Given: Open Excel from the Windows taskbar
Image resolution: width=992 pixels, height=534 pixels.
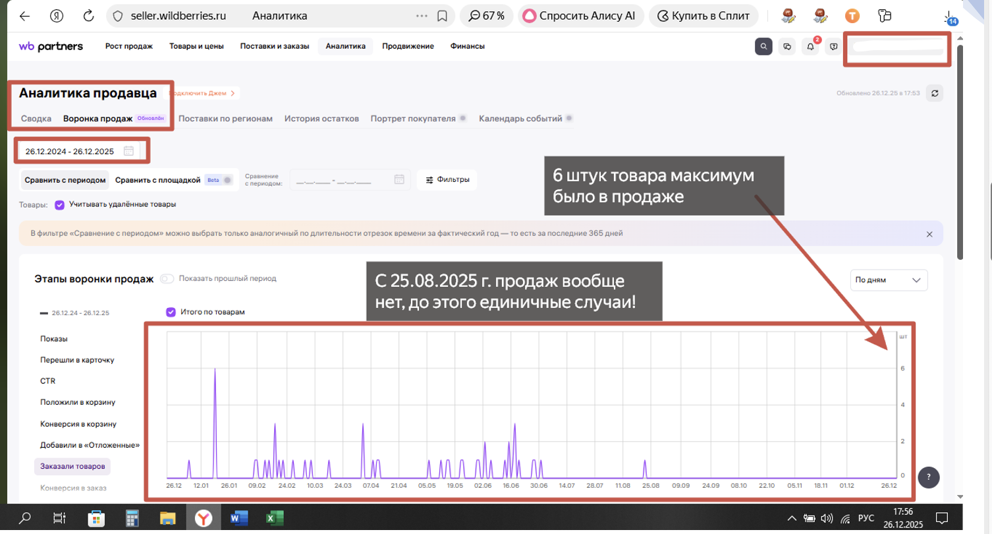Looking at the screenshot, I should 270,518.
